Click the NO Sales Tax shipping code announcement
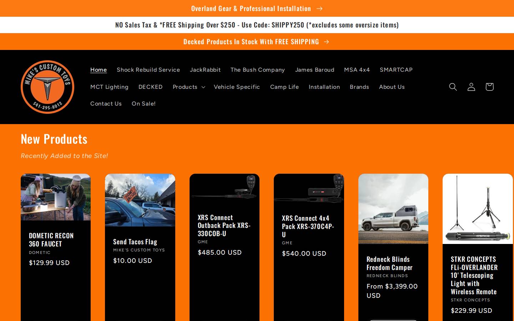This screenshot has height=321, width=514. pyautogui.click(x=257, y=25)
